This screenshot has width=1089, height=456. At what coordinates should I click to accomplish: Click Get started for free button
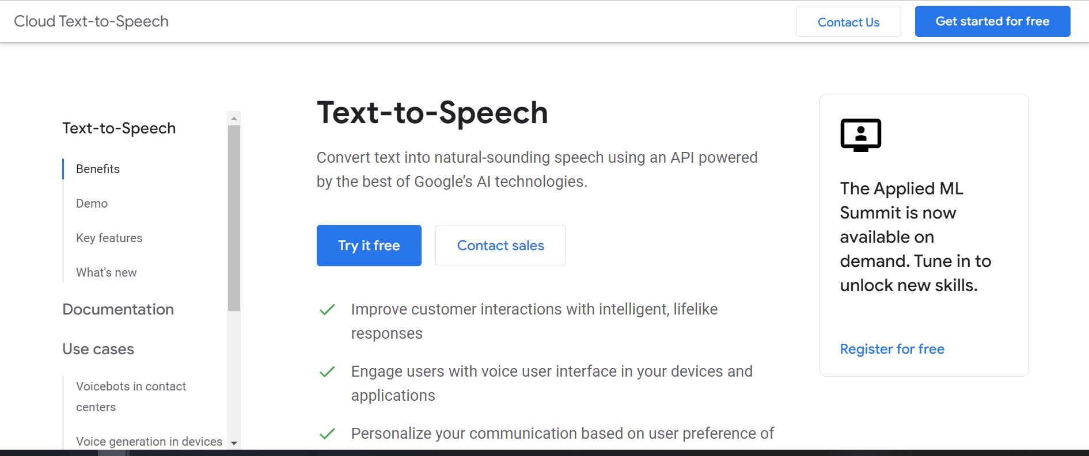[993, 21]
